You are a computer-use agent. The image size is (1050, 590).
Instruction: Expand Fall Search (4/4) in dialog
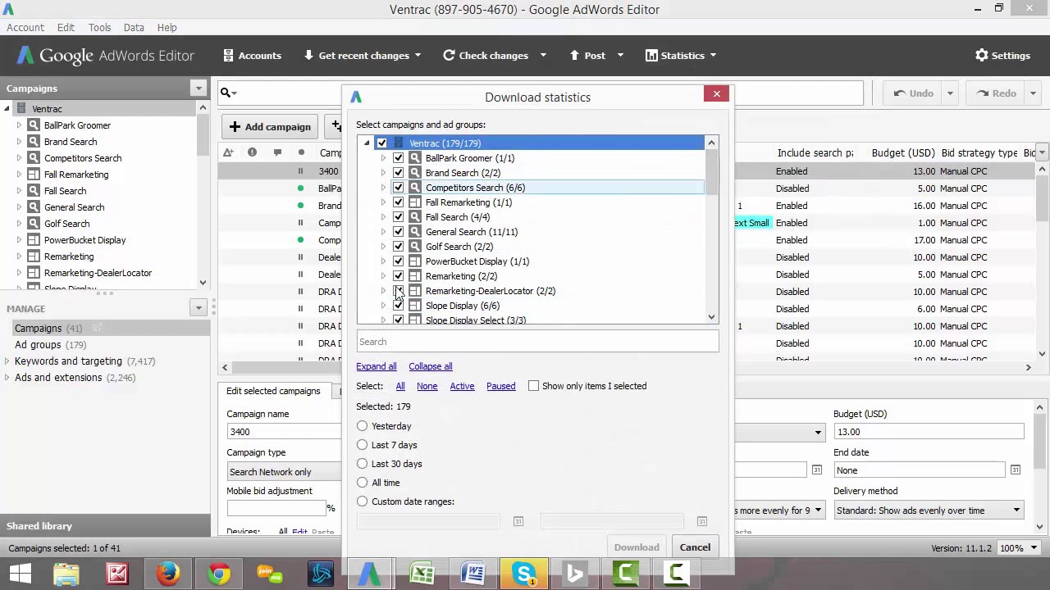point(383,217)
